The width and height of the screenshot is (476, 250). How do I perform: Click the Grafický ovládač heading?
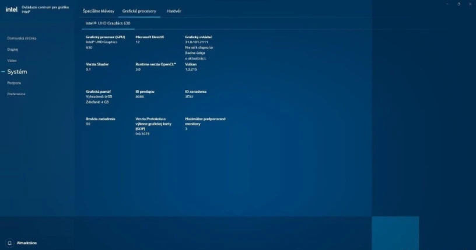(x=198, y=37)
